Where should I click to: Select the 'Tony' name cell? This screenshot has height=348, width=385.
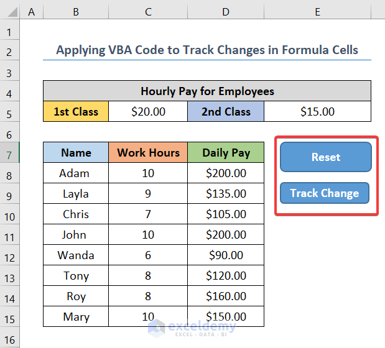(76, 275)
